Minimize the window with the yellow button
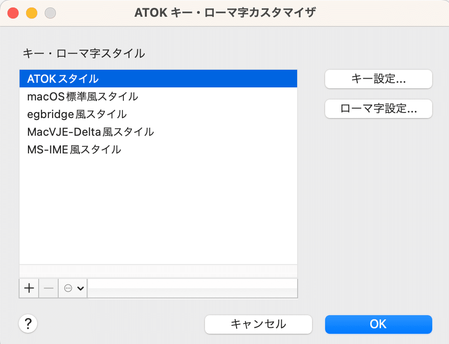The width and height of the screenshot is (449, 344). pos(31,13)
